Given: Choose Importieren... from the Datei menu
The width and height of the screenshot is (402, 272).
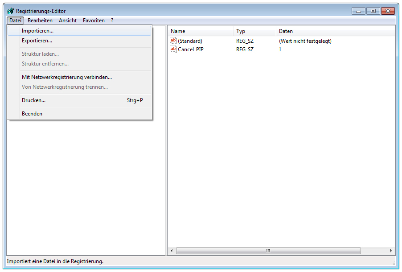Looking at the screenshot, I should [x=37, y=31].
